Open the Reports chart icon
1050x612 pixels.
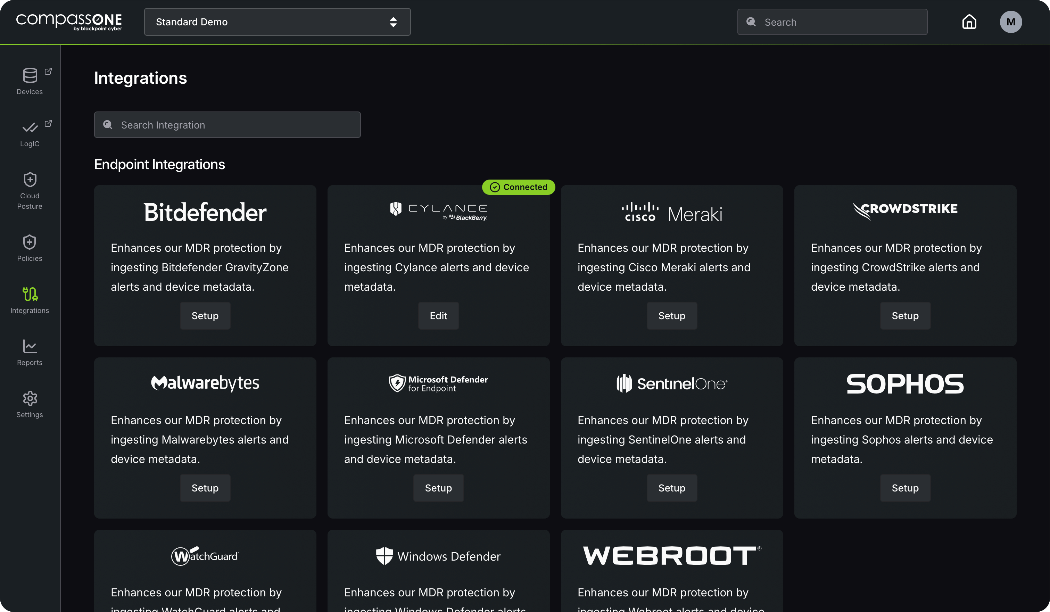tap(30, 346)
